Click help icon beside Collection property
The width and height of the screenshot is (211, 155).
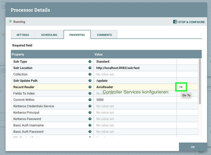click(x=90, y=74)
